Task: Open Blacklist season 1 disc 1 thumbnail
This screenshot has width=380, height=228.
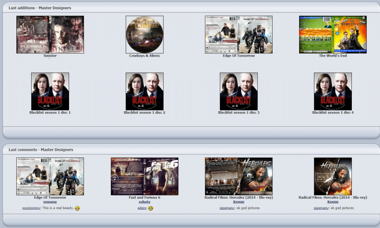Action: pos(50,92)
